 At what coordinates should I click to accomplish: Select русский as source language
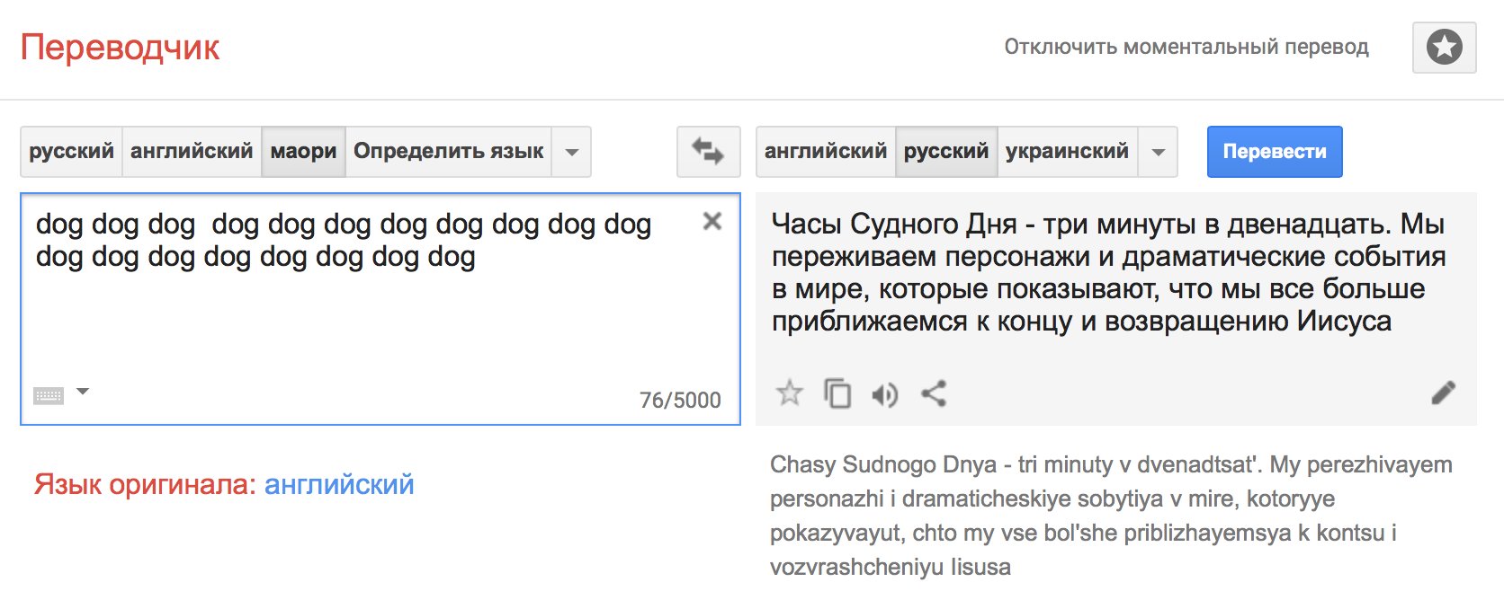click(71, 151)
